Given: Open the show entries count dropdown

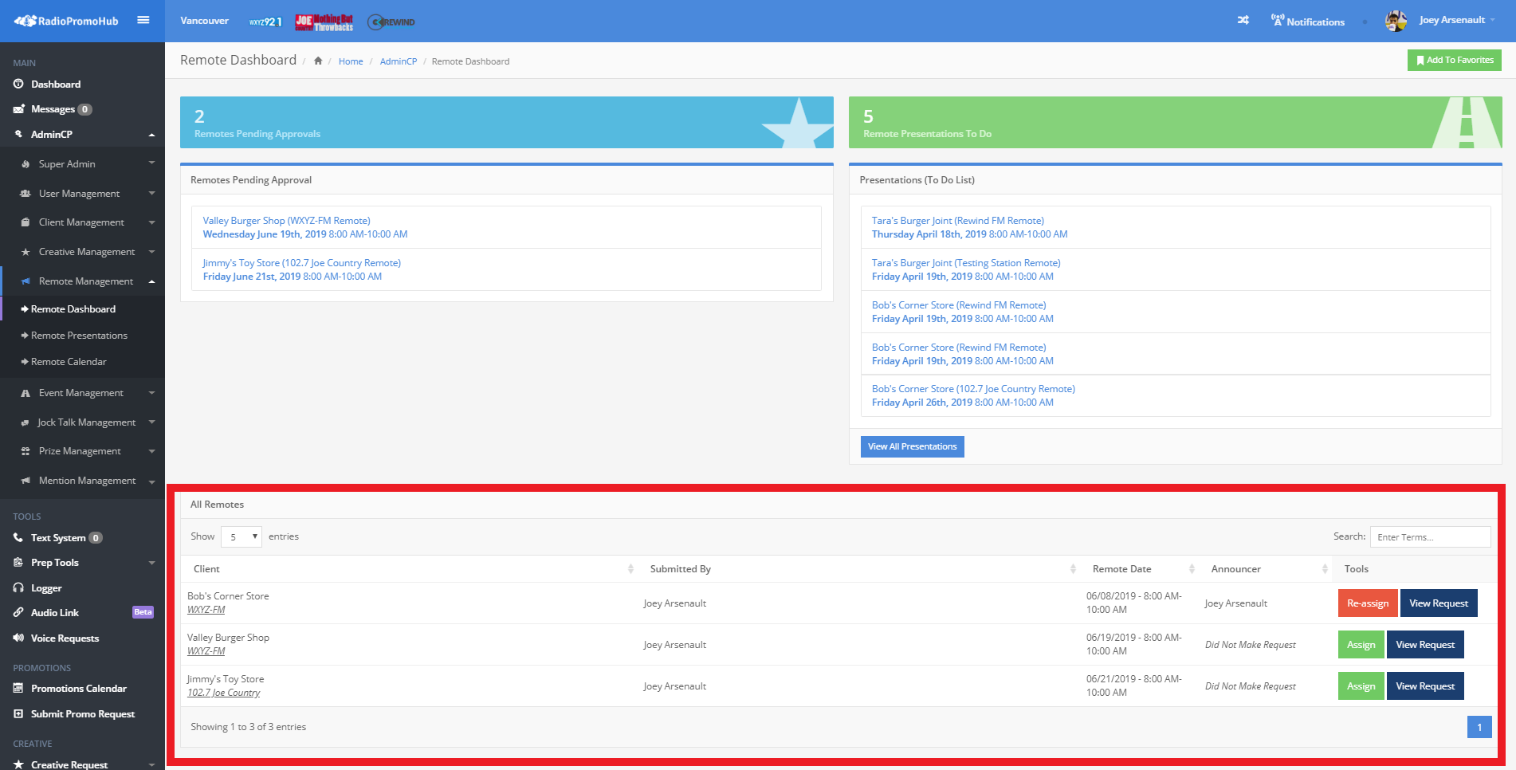Looking at the screenshot, I should click(x=241, y=536).
